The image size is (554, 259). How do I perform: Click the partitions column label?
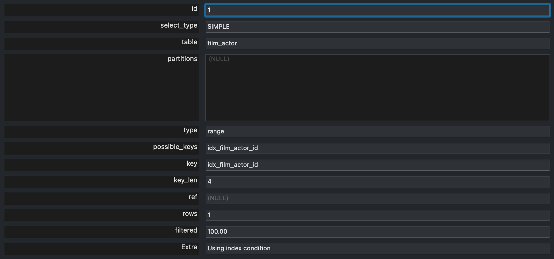pyautogui.click(x=182, y=59)
